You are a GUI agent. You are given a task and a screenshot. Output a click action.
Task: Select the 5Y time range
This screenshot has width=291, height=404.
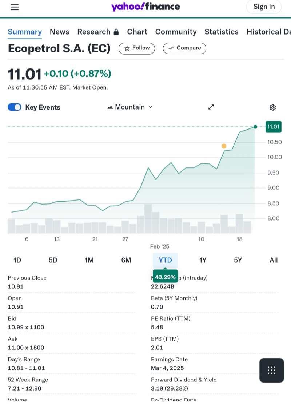point(238,260)
